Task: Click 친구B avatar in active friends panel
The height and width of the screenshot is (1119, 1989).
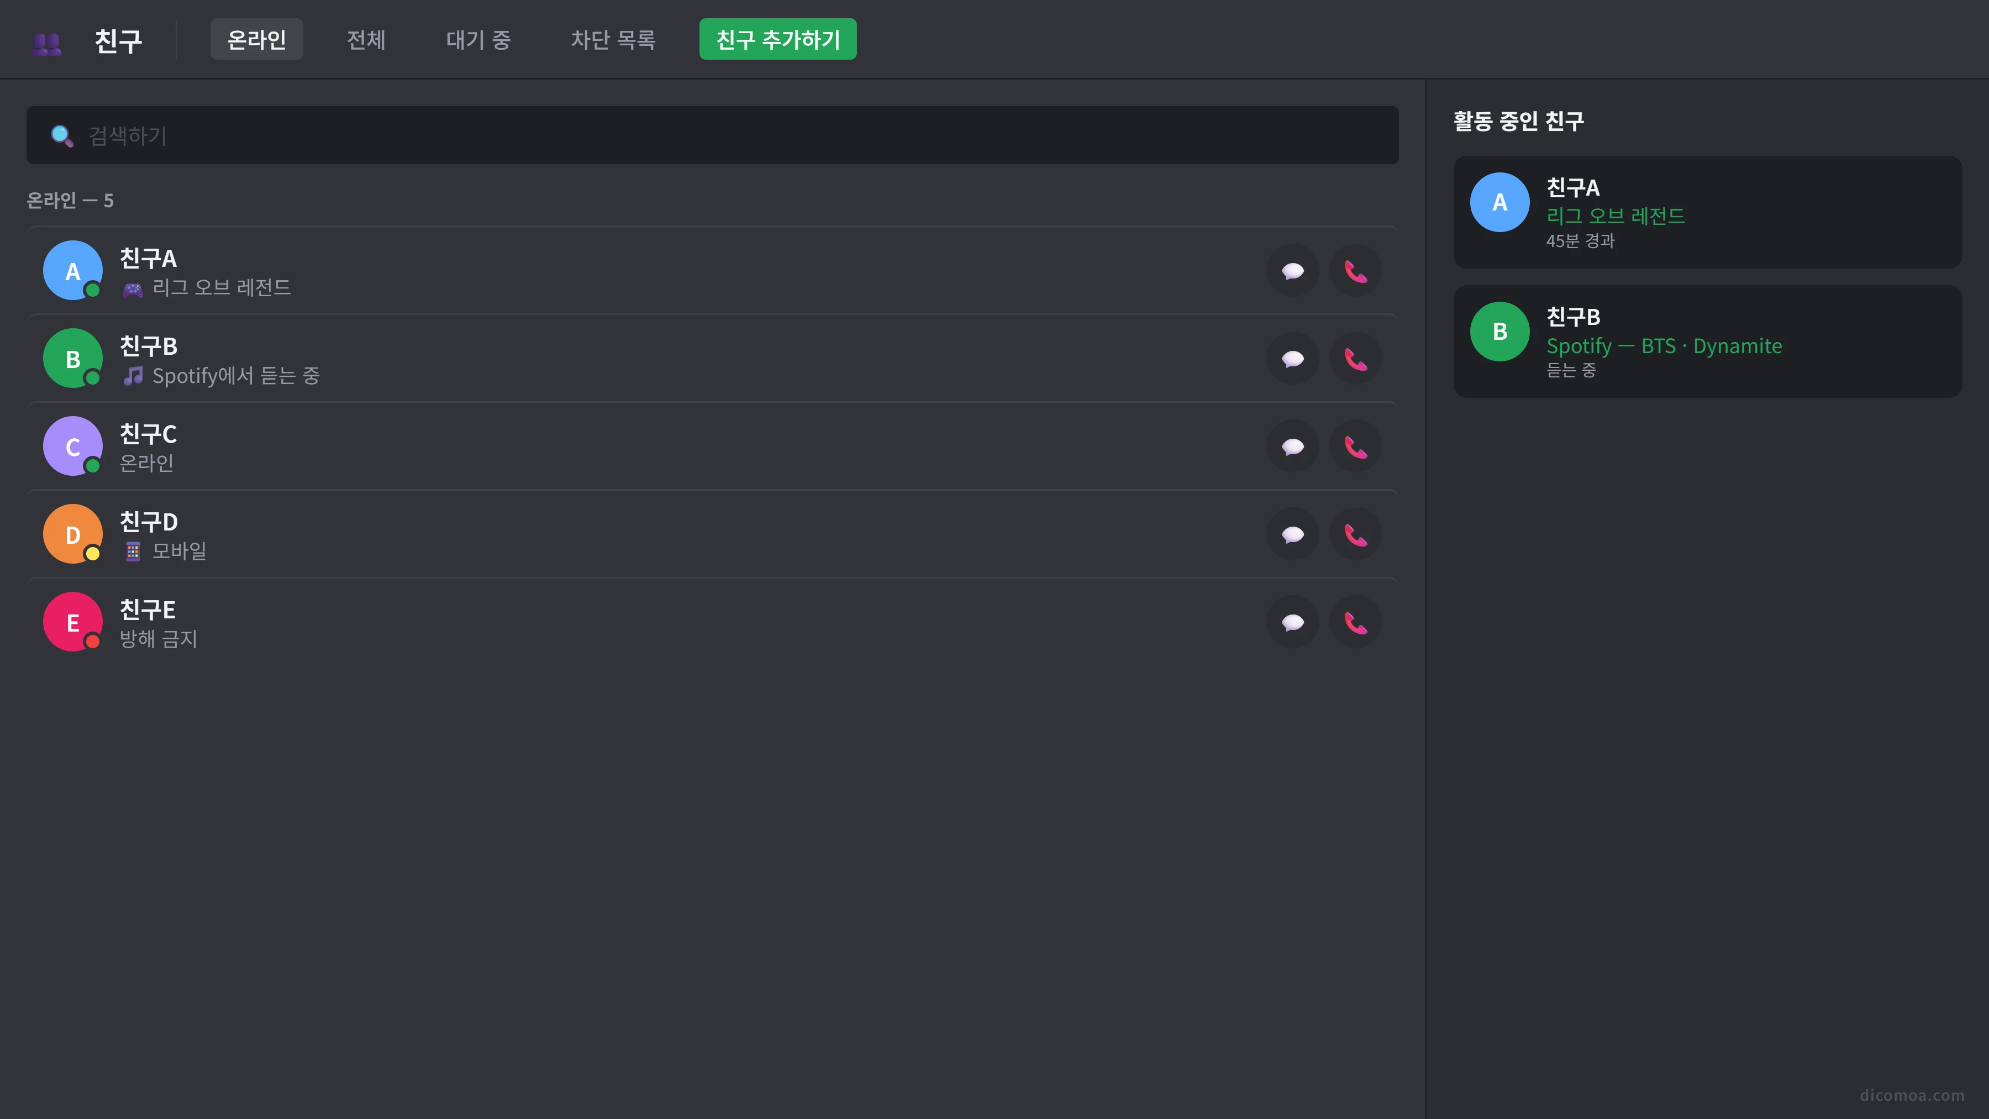Action: click(x=1499, y=332)
